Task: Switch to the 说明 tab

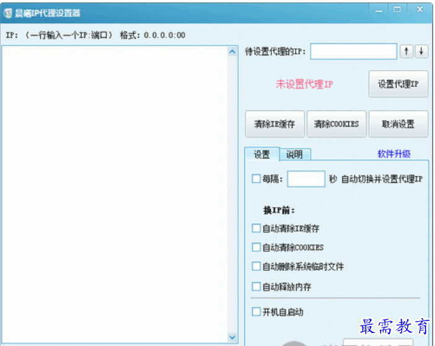Action: point(294,154)
